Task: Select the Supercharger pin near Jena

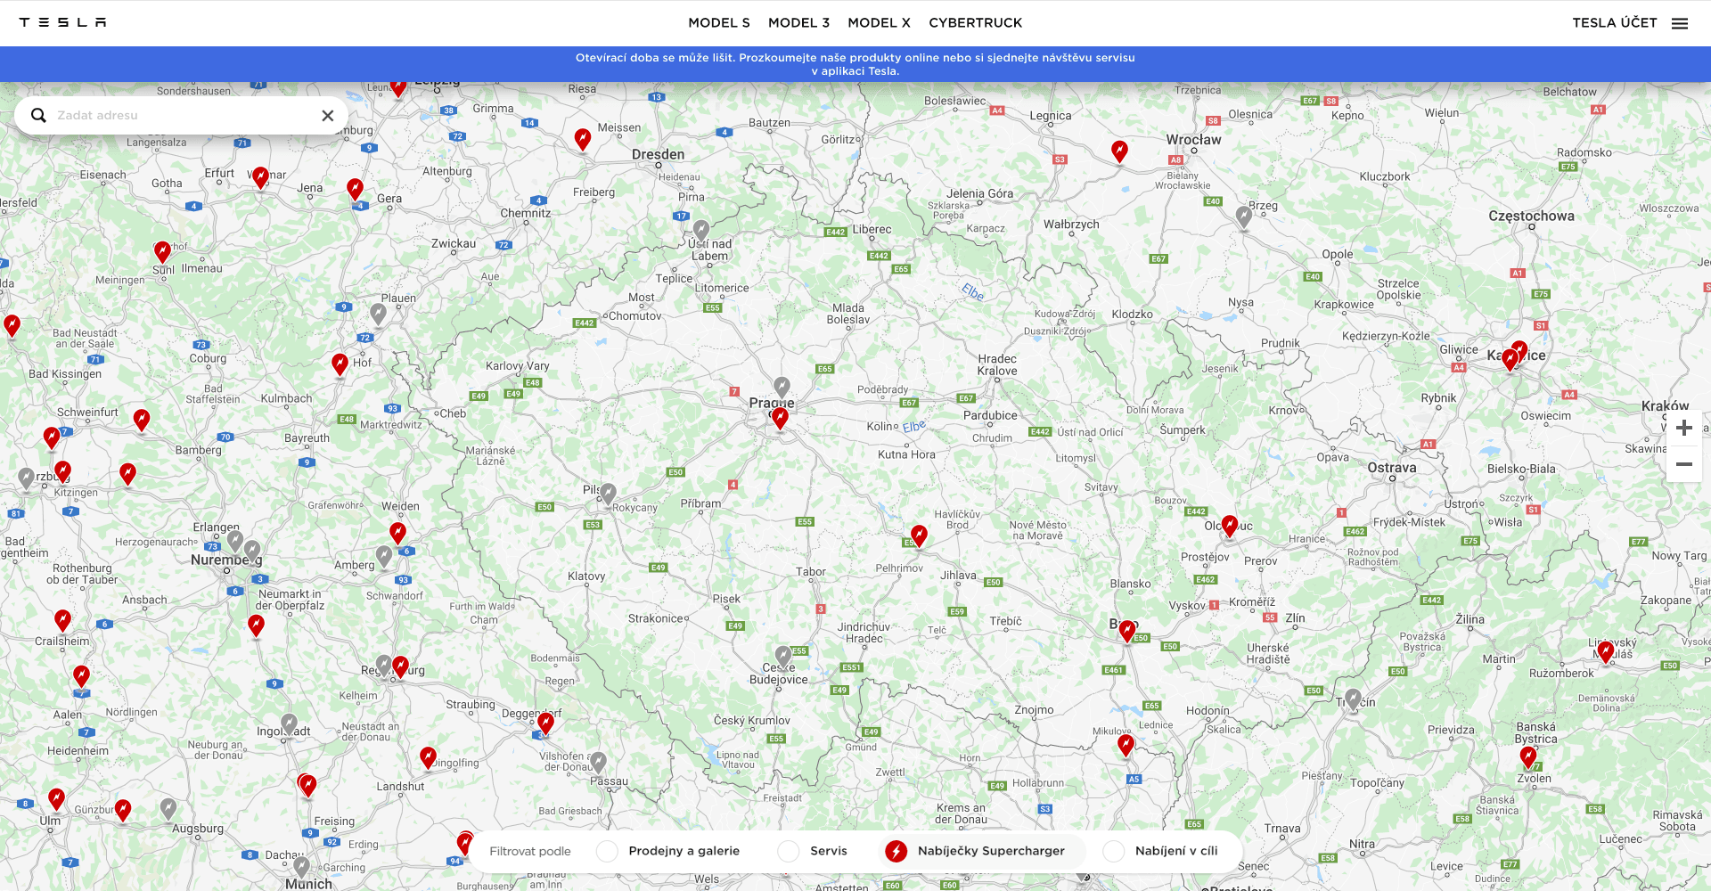Action: [x=260, y=177]
